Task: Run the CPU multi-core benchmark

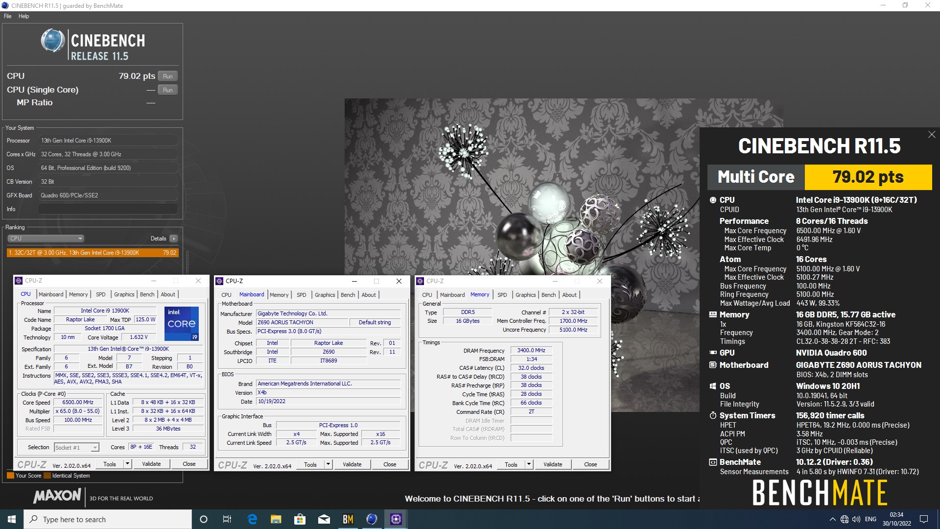Action: pyautogui.click(x=167, y=76)
